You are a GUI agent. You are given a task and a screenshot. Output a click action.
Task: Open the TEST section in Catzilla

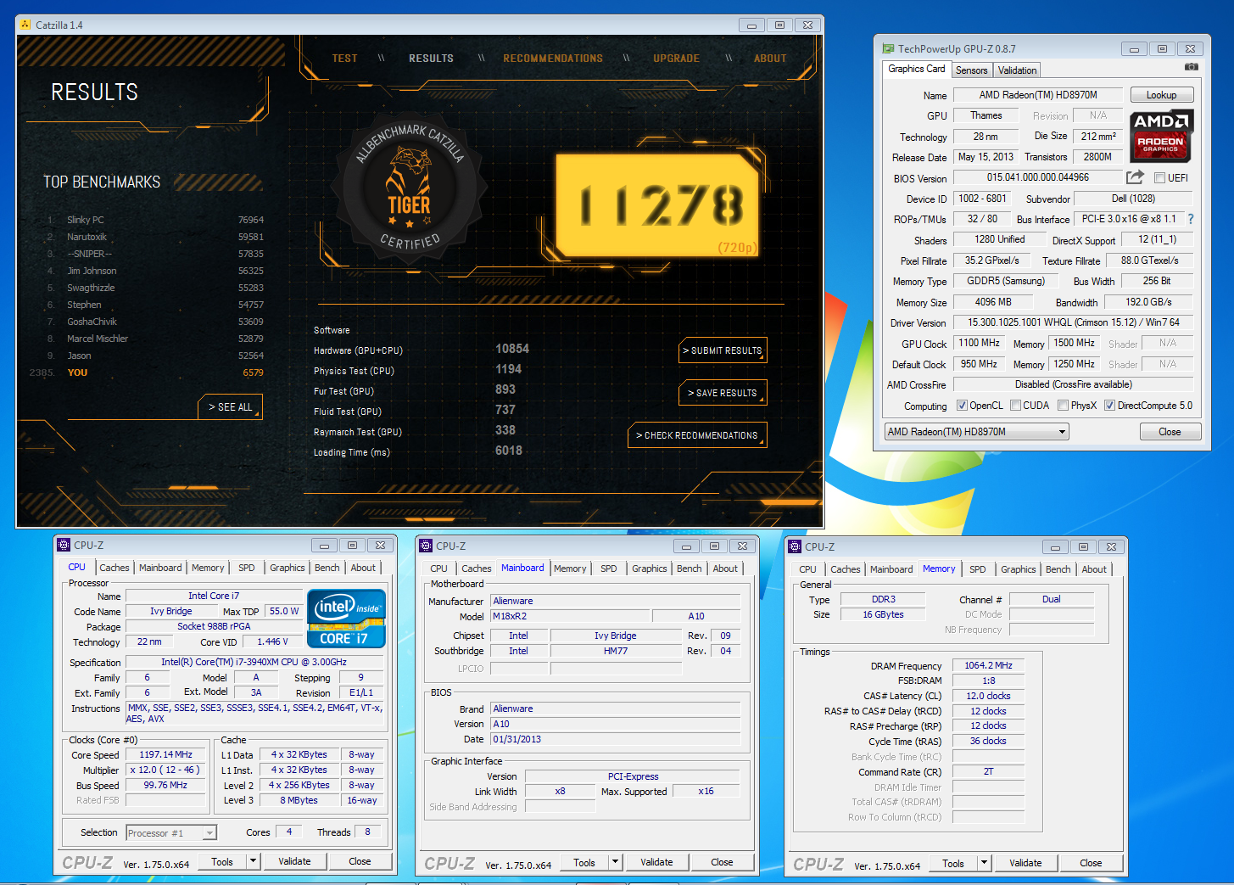point(344,59)
